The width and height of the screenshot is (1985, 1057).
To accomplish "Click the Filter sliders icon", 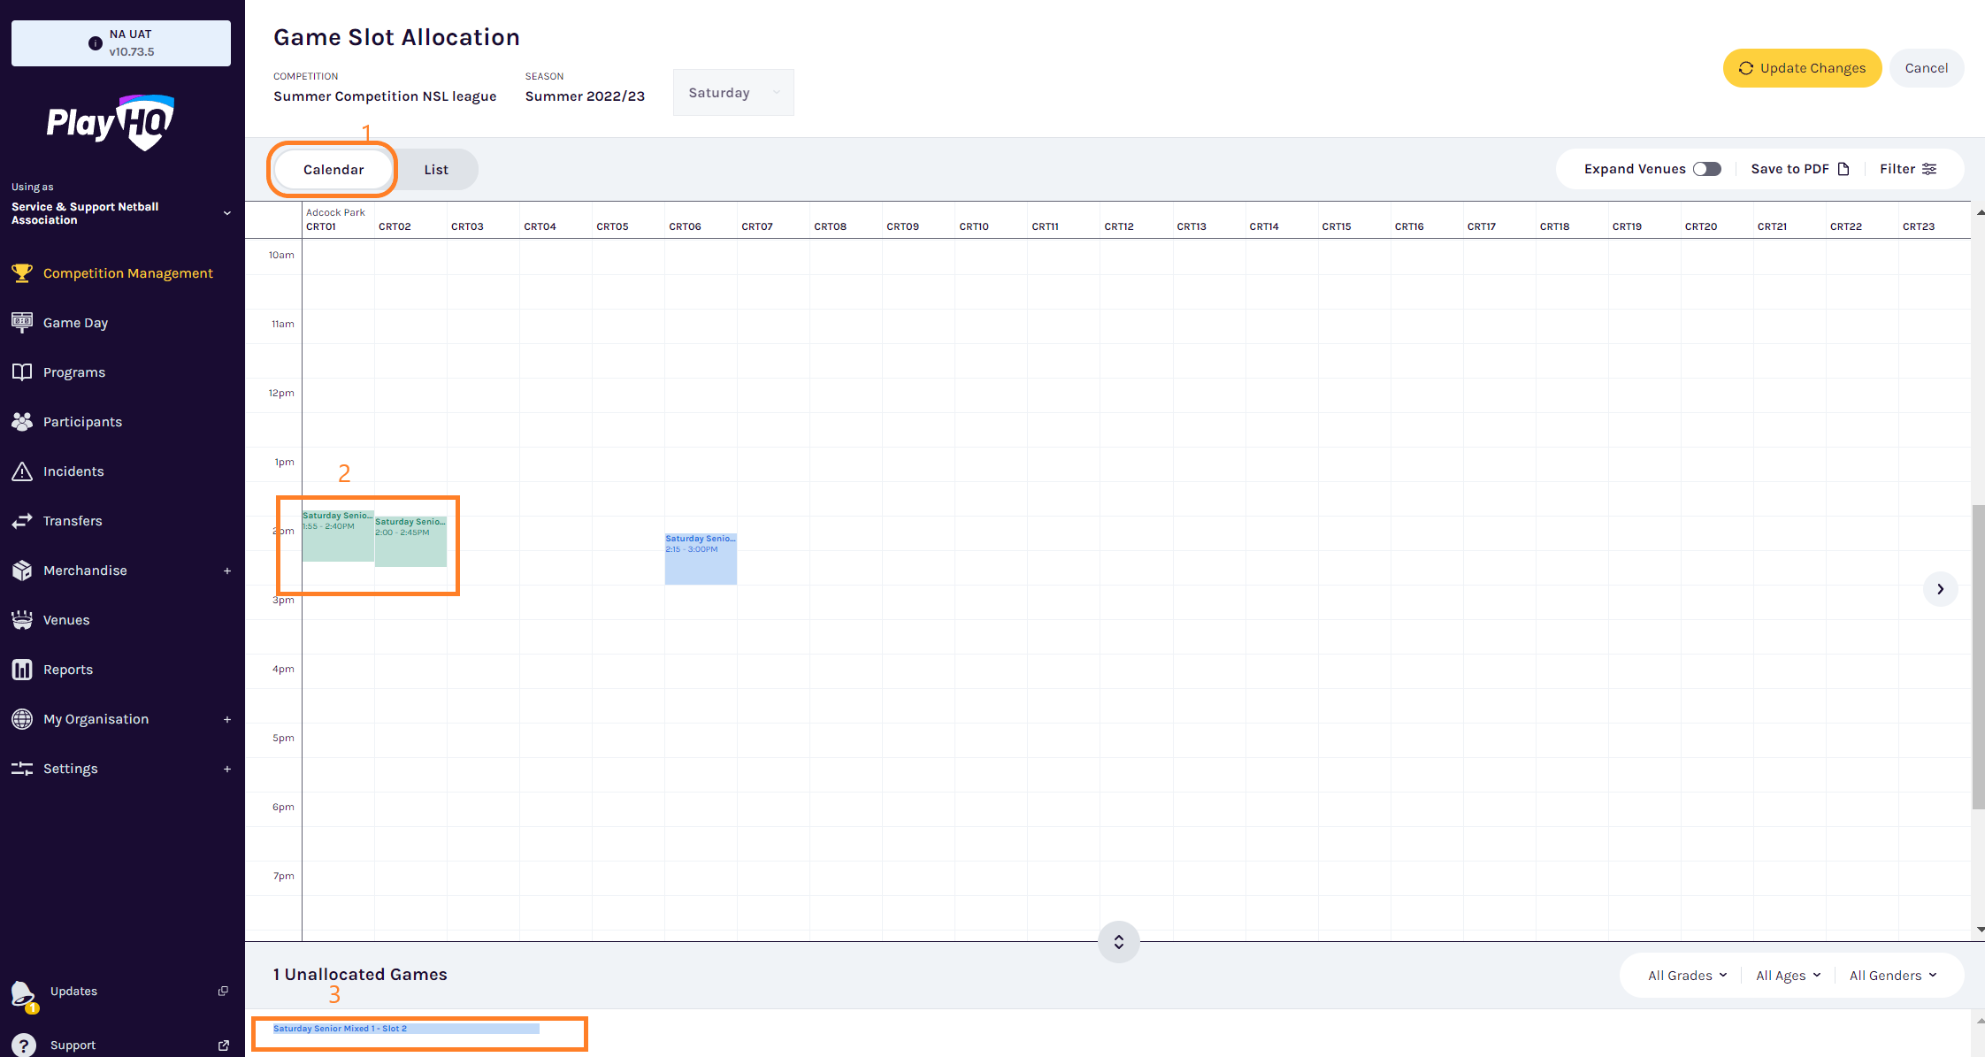I will [x=1929, y=169].
